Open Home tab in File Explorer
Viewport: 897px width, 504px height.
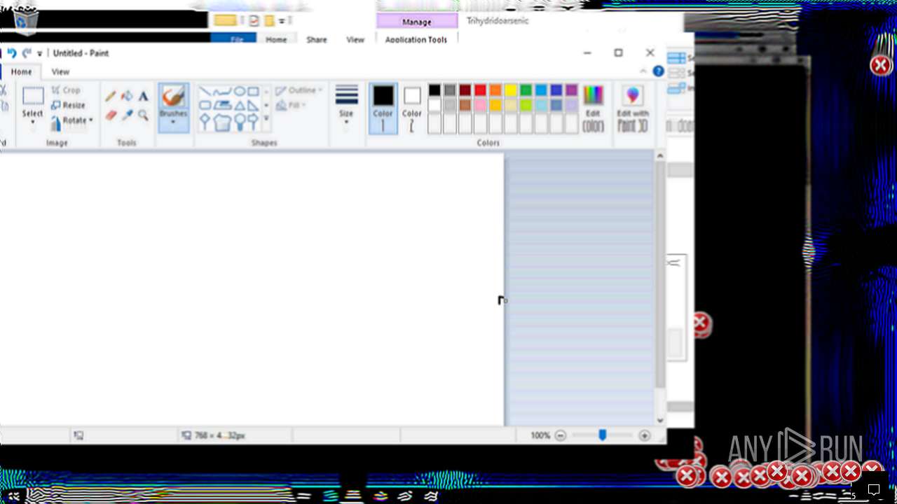[276, 40]
